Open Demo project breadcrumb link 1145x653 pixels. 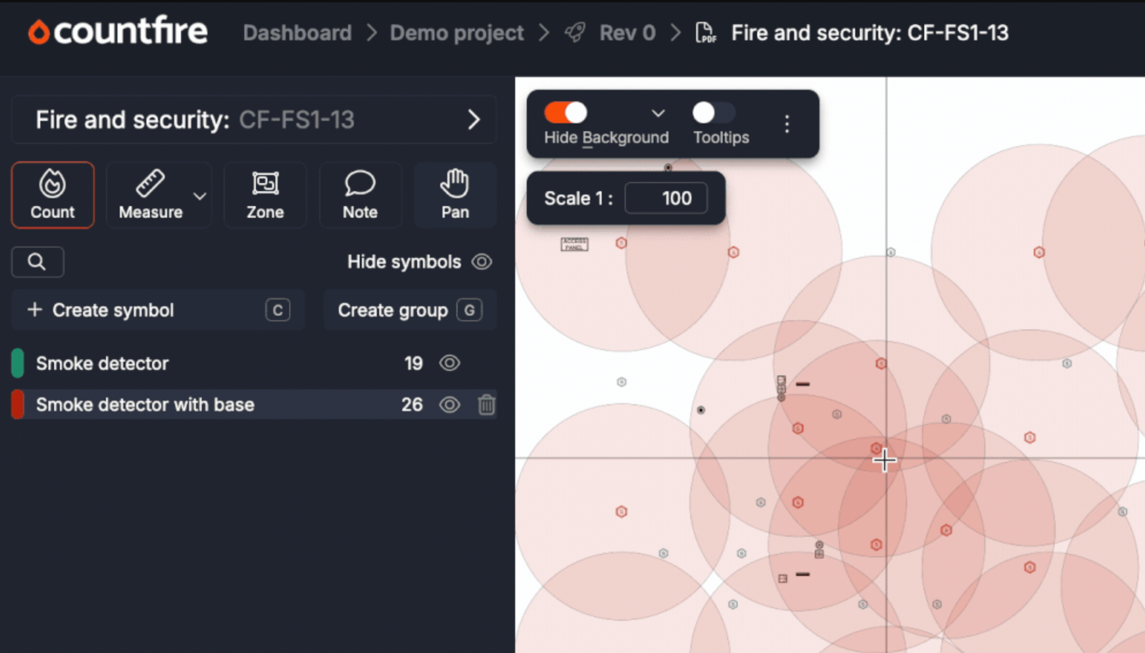coord(457,33)
